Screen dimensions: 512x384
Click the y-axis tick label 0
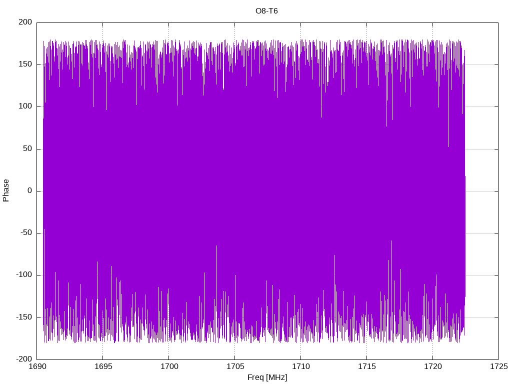[x=29, y=190]
